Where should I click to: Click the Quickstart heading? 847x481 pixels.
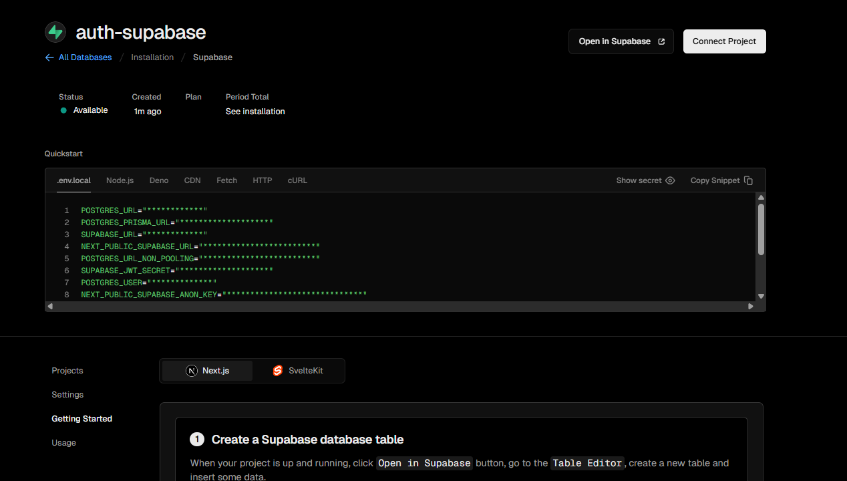(x=63, y=154)
